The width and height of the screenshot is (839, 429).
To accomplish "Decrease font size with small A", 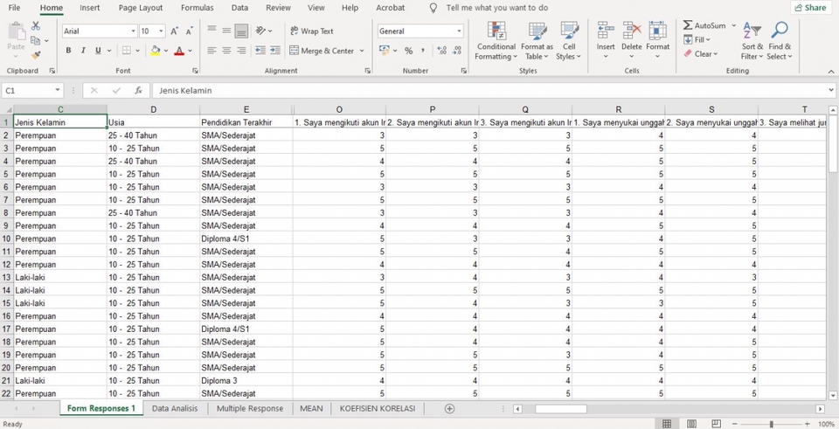I will coord(190,31).
